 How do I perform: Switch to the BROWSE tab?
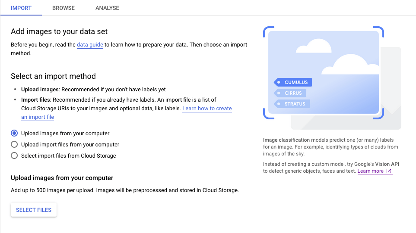(x=64, y=8)
